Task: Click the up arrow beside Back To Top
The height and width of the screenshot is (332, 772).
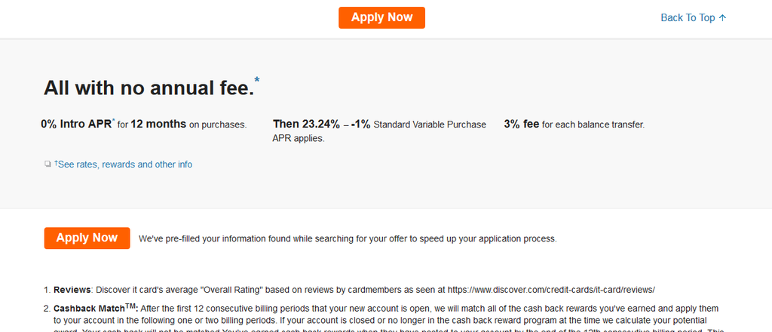Action: (x=722, y=18)
